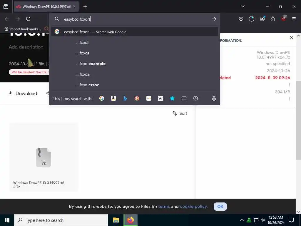Viewport: 301px width, 226px height.
Task: Click file name Windows DrawPE 10.0.14997
Action: [39, 185]
